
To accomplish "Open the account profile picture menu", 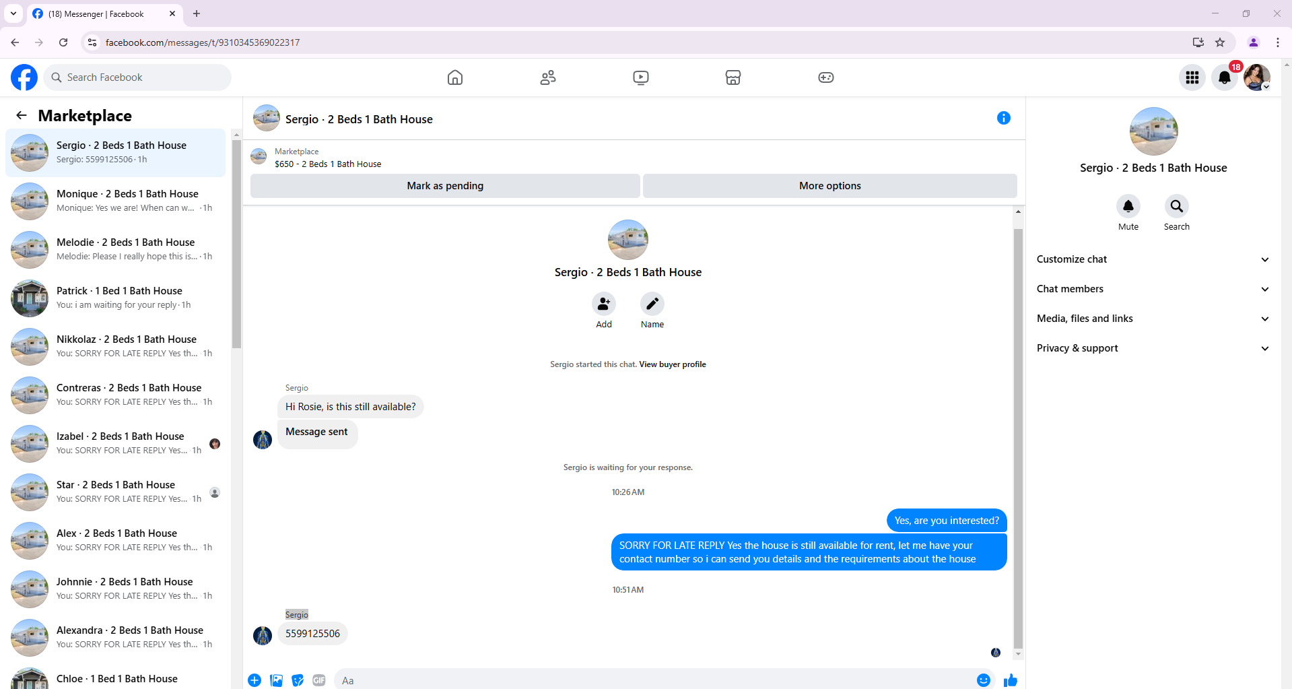I will click(x=1257, y=77).
